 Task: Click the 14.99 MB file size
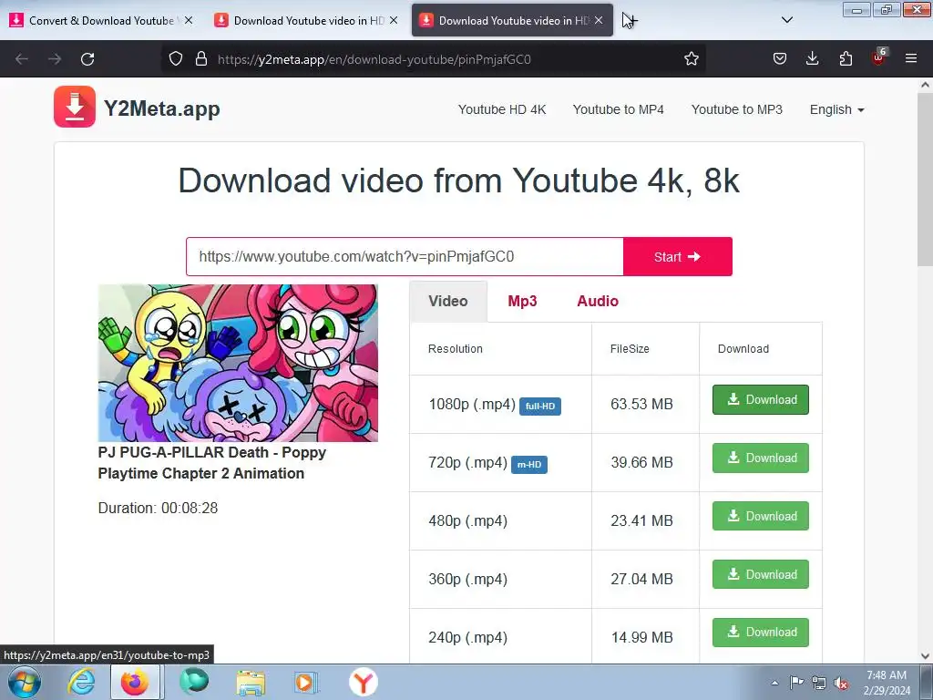click(x=641, y=637)
